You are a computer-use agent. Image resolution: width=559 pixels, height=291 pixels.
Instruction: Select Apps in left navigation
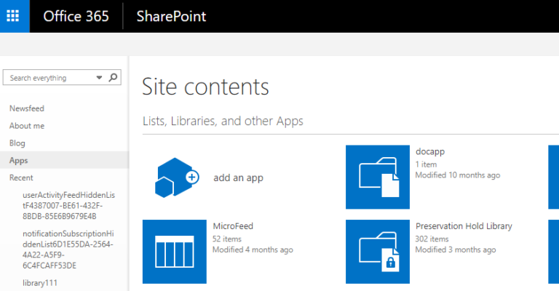click(x=18, y=161)
